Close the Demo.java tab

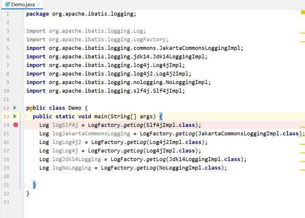(x=39, y=5)
